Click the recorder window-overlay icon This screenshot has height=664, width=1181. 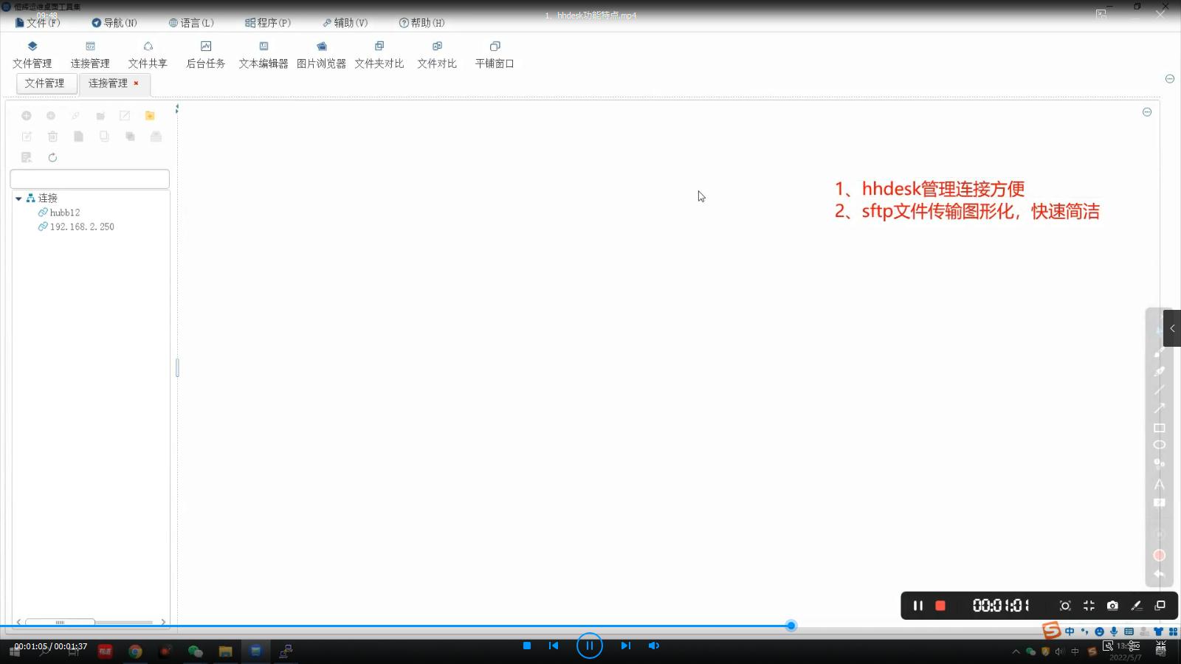click(1160, 606)
